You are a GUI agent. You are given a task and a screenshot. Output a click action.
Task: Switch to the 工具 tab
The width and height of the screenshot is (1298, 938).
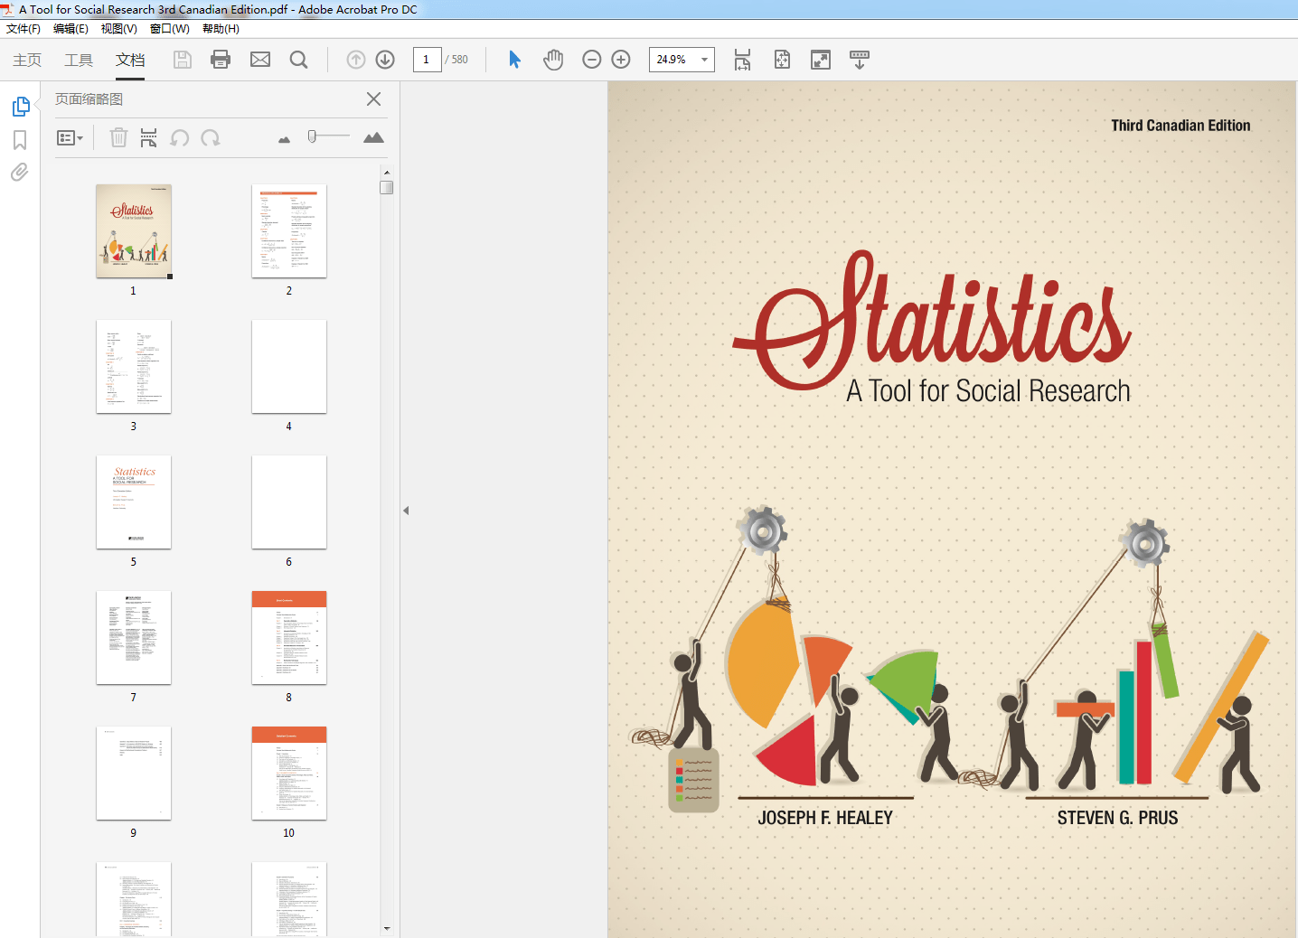[x=78, y=60]
